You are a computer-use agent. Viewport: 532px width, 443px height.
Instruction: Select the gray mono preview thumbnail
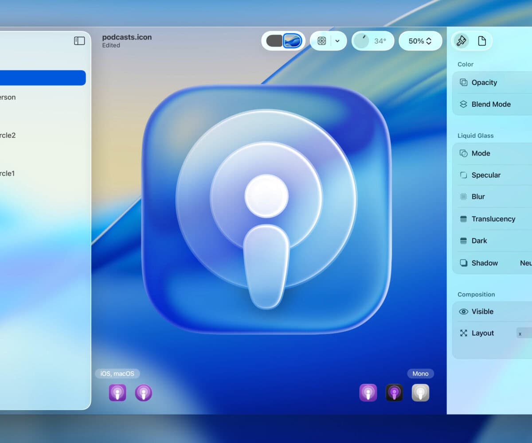click(420, 392)
